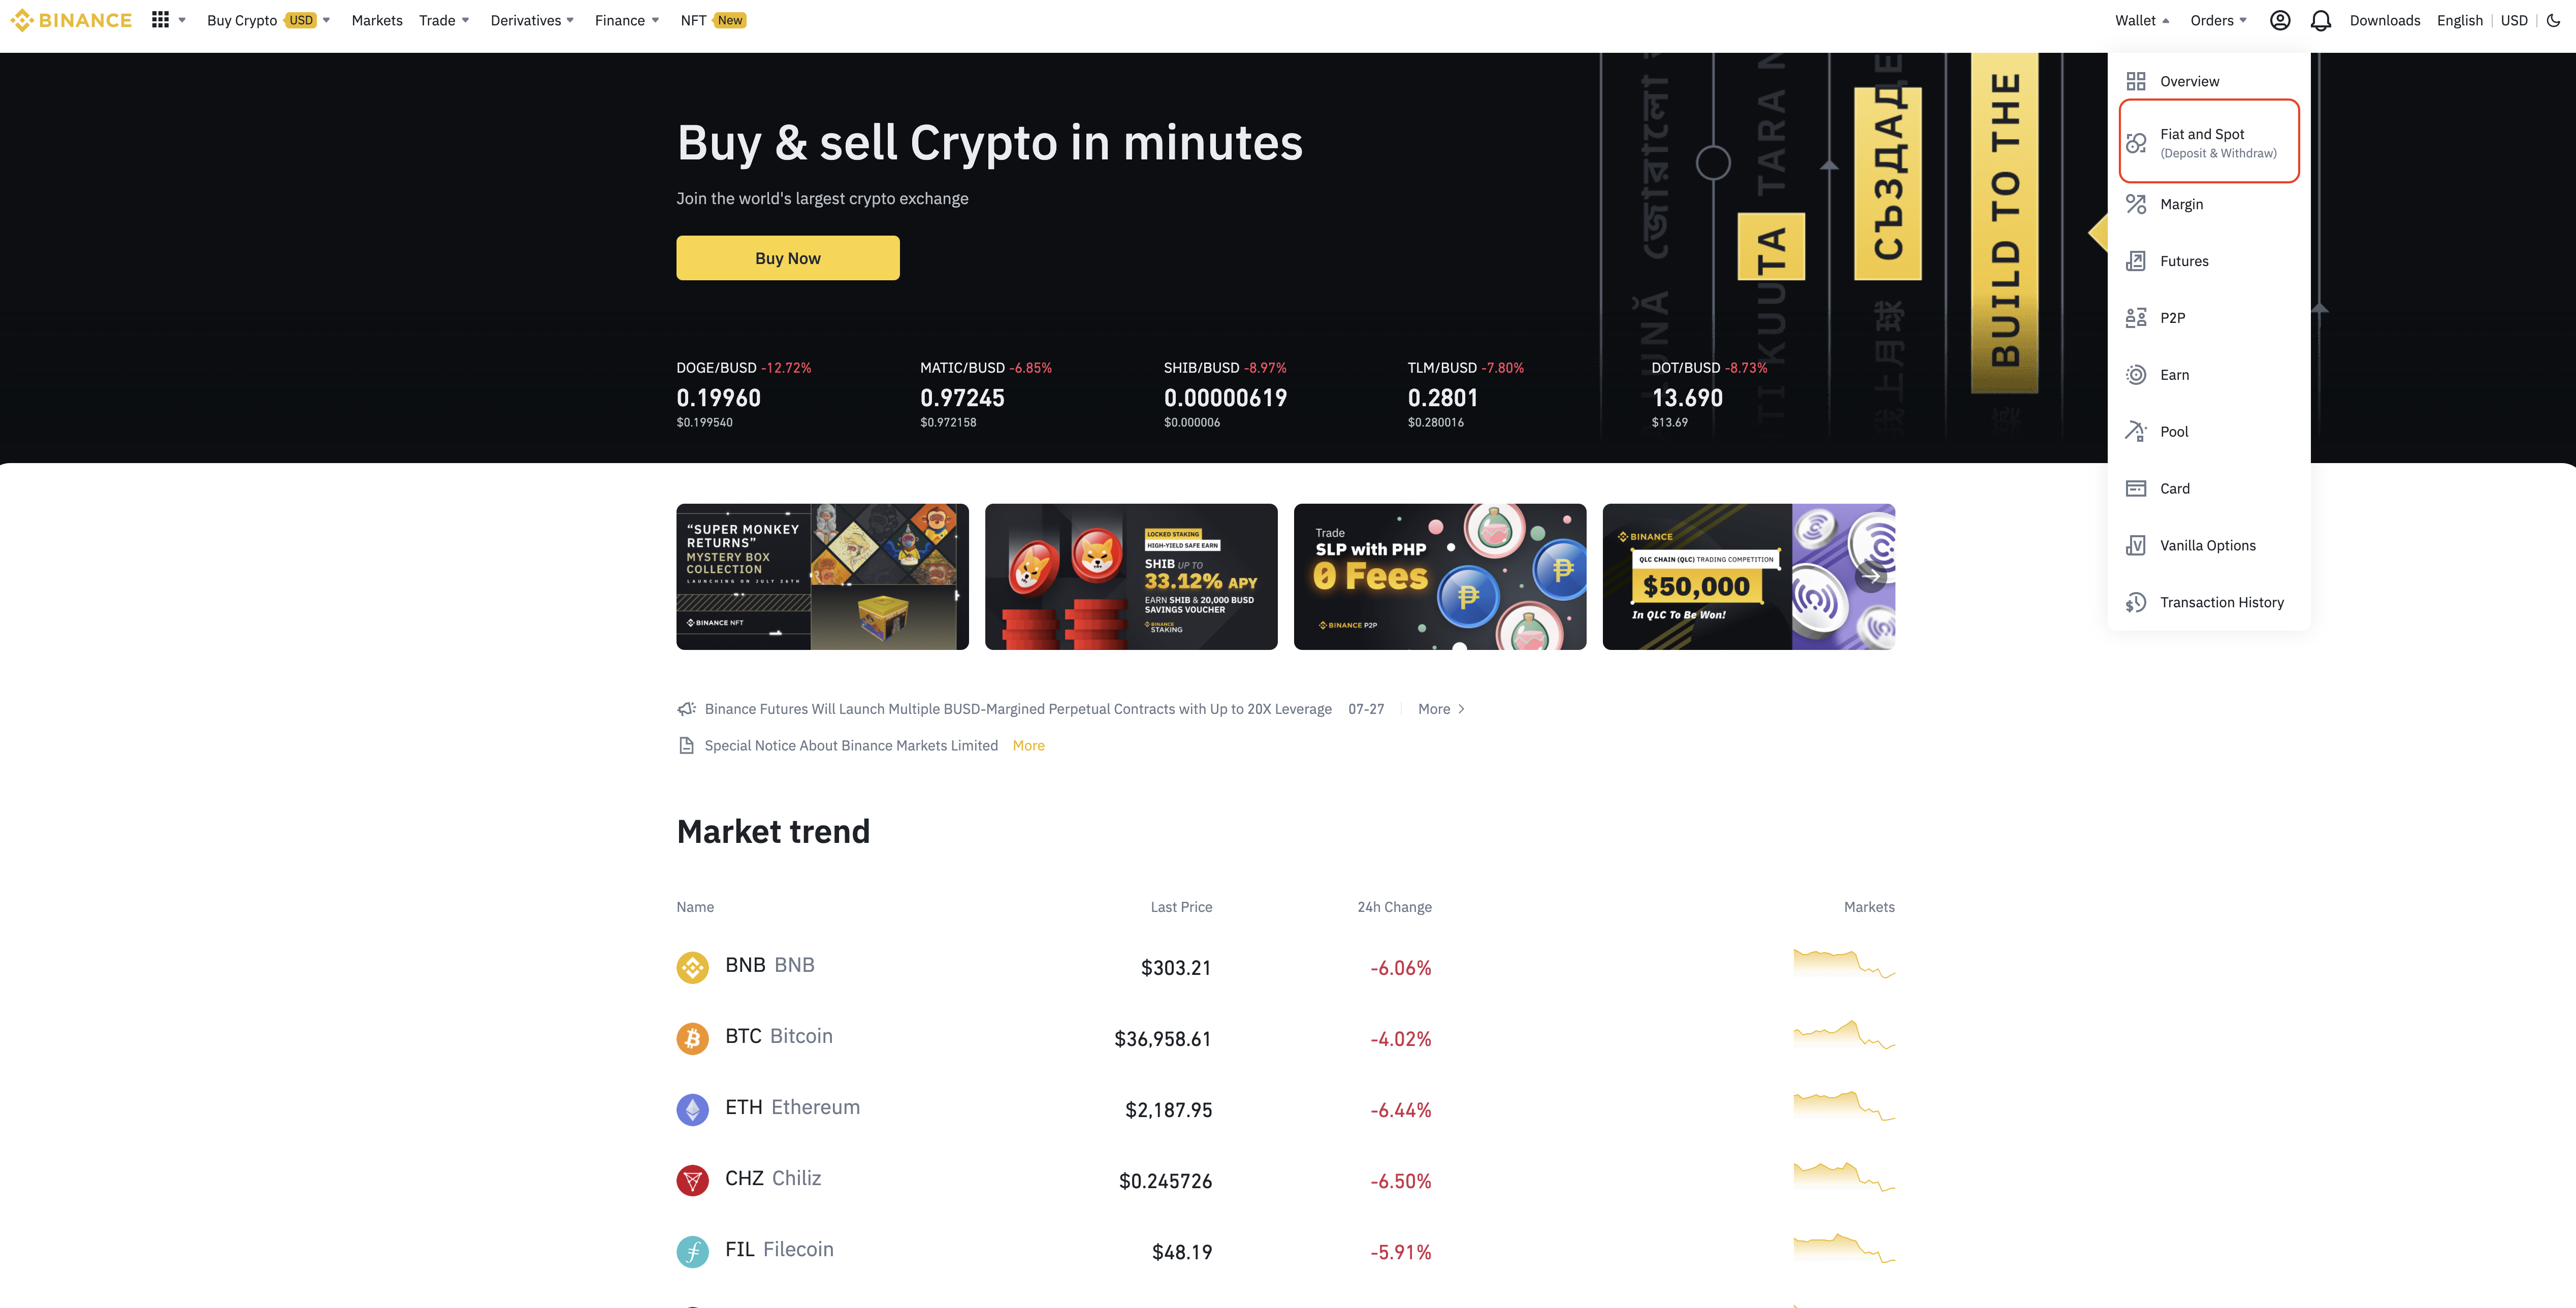View Transaction History from the wallet menu
2576x1308 pixels.
(2222, 601)
